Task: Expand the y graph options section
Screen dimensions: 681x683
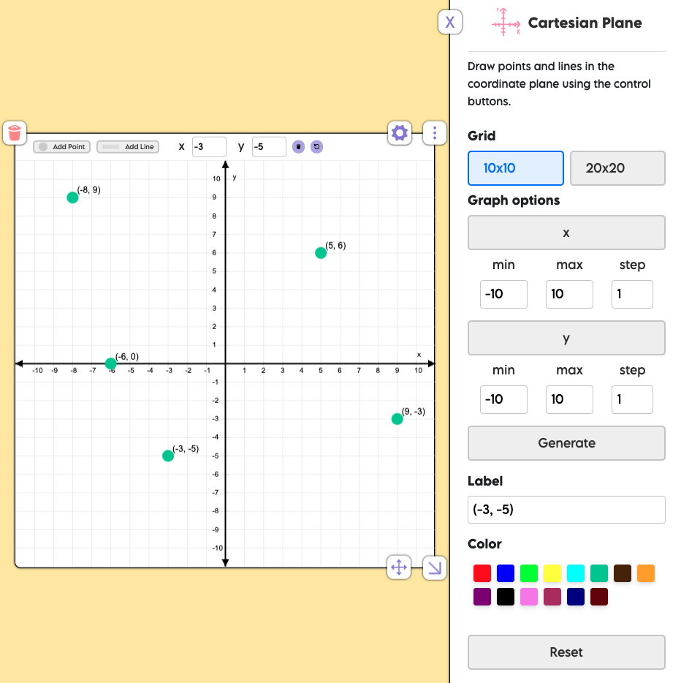Action: click(x=566, y=338)
